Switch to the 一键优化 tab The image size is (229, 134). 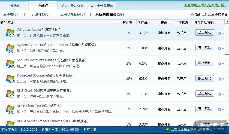pos(14,6)
